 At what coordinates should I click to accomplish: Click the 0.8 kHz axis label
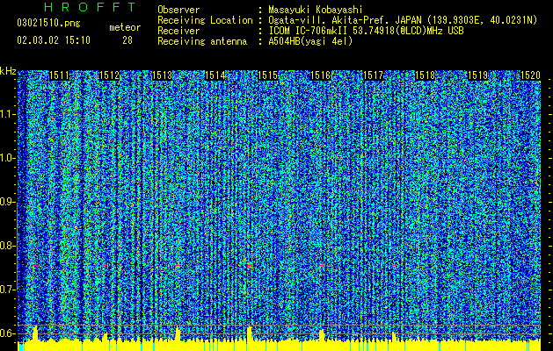click(x=8, y=246)
